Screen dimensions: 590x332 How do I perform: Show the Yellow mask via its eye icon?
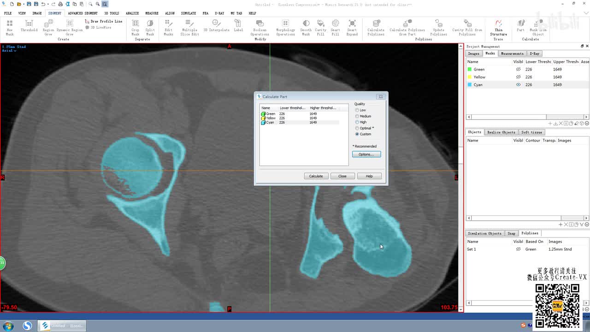[x=518, y=77]
